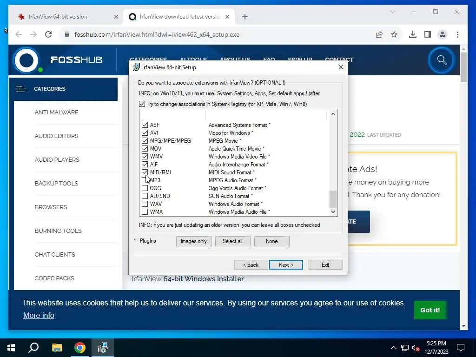Click the Fosshub circular logo icon
The width and height of the screenshot is (476, 357).
[26, 60]
